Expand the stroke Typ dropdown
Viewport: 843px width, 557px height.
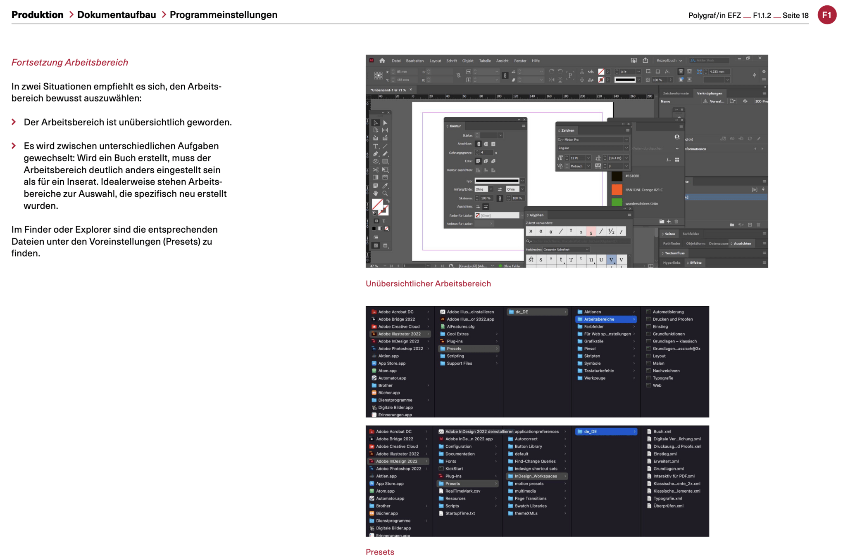pyautogui.click(x=522, y=181)
